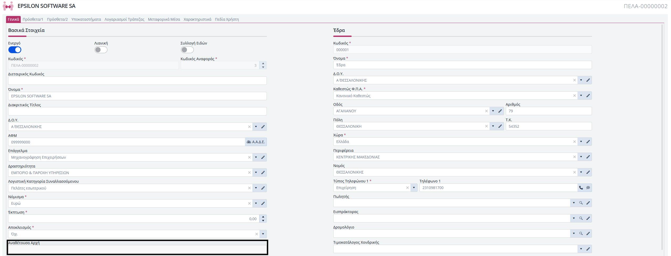671x256 pixels.
Task: Open the Αποκλεισμός dropdown
Action: click(x=263, y=234)
